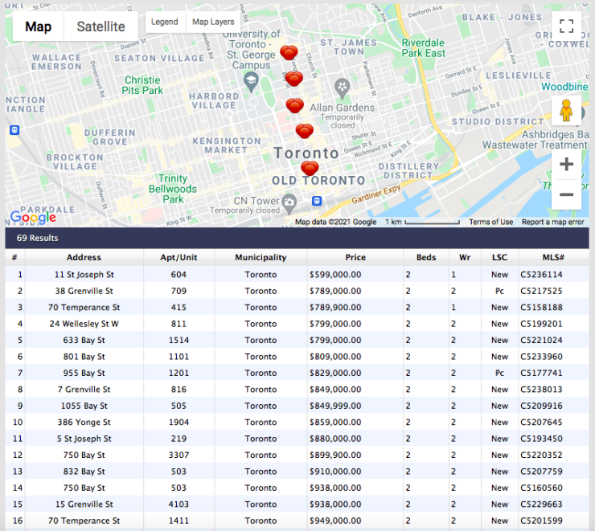Select 750 Bay St unit 3307 row
Image resolution: width=595 pixels, height=531 pixels.
[x=297, y=455]
